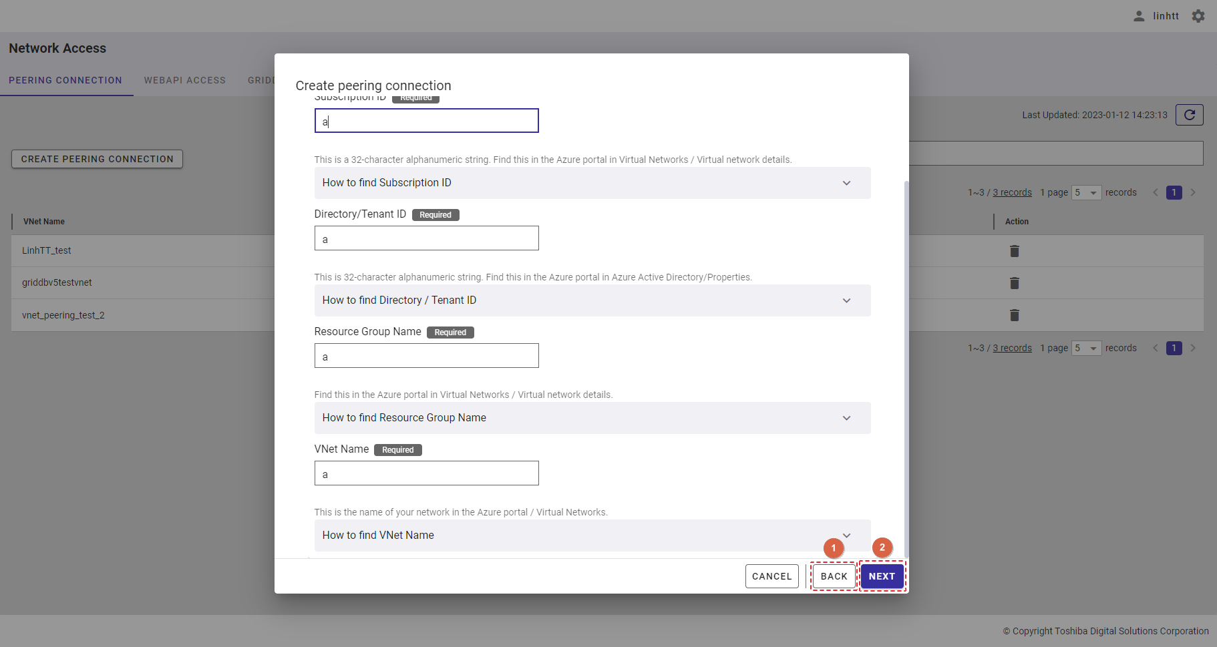Delete the vnet_peering_test_2 connection
The width and height of the screenshot is (1217, 647).
pos(1014,315)
